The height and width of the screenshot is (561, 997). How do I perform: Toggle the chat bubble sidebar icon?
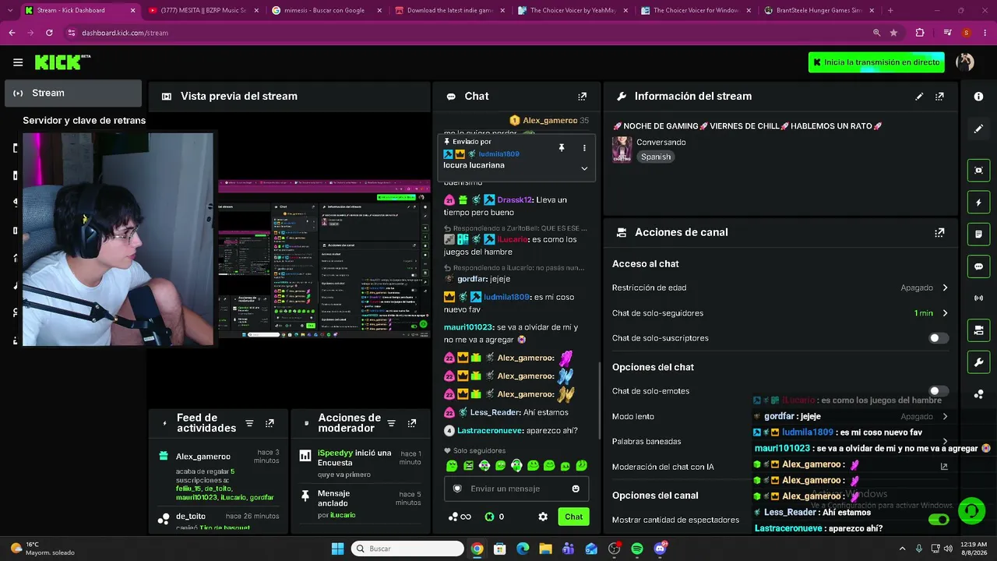(978, 266)
